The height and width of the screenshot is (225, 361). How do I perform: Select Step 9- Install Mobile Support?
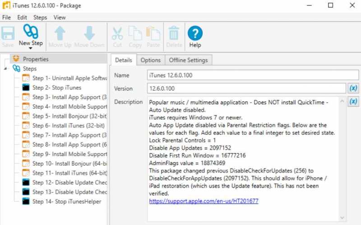(69, 154)
